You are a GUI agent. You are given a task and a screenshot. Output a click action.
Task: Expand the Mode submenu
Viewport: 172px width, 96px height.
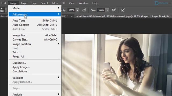[35, 8]
